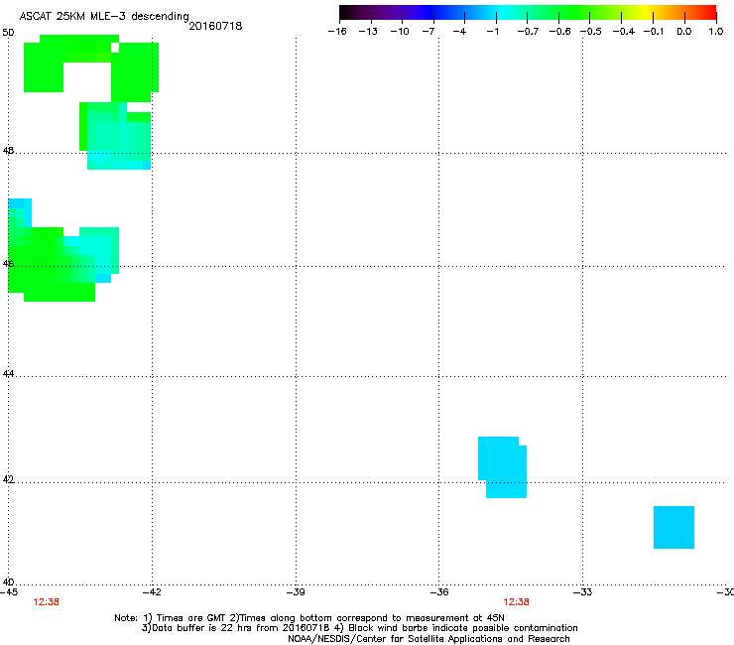734x645 pixels.
Task: Click the -0.1 color scale label
Action: [654, 32]
